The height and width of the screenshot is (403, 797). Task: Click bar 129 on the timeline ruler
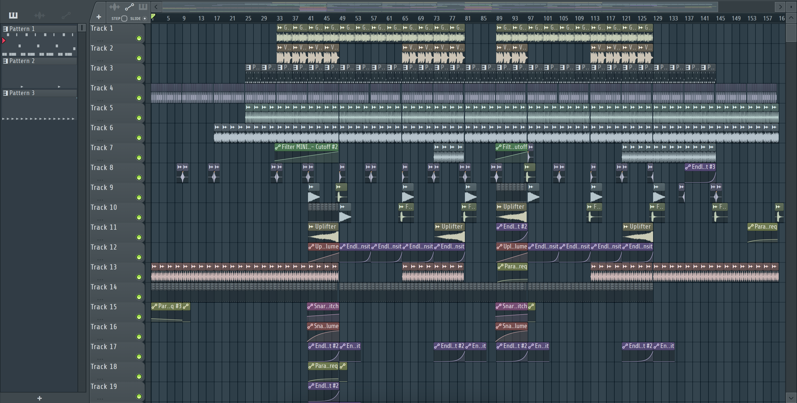click(658, 18)
